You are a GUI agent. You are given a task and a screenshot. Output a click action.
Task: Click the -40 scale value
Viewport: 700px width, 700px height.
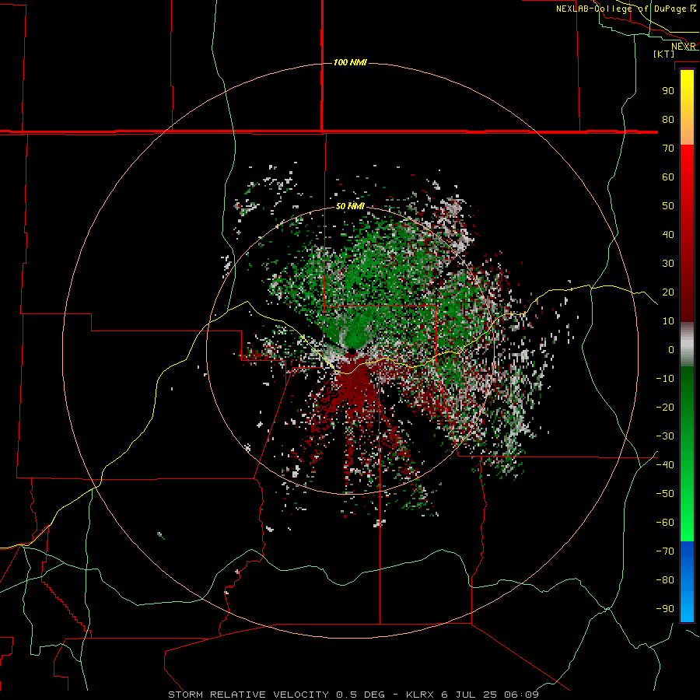(x=665, y=465)
